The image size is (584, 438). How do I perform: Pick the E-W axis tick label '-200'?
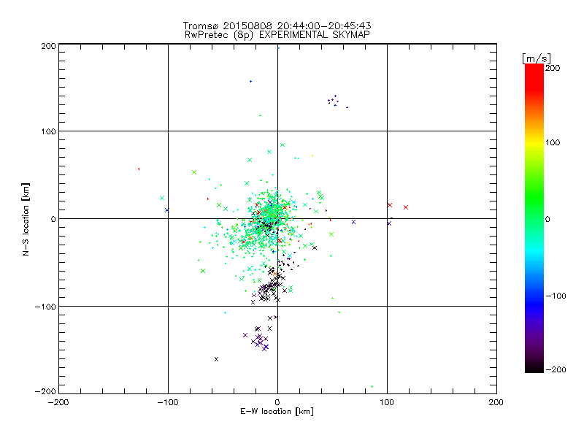coord(58,402)
